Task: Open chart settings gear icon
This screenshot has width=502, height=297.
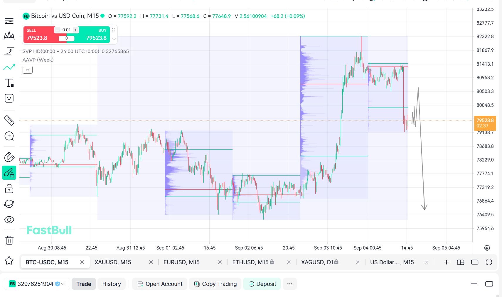Action: point(487,248)
